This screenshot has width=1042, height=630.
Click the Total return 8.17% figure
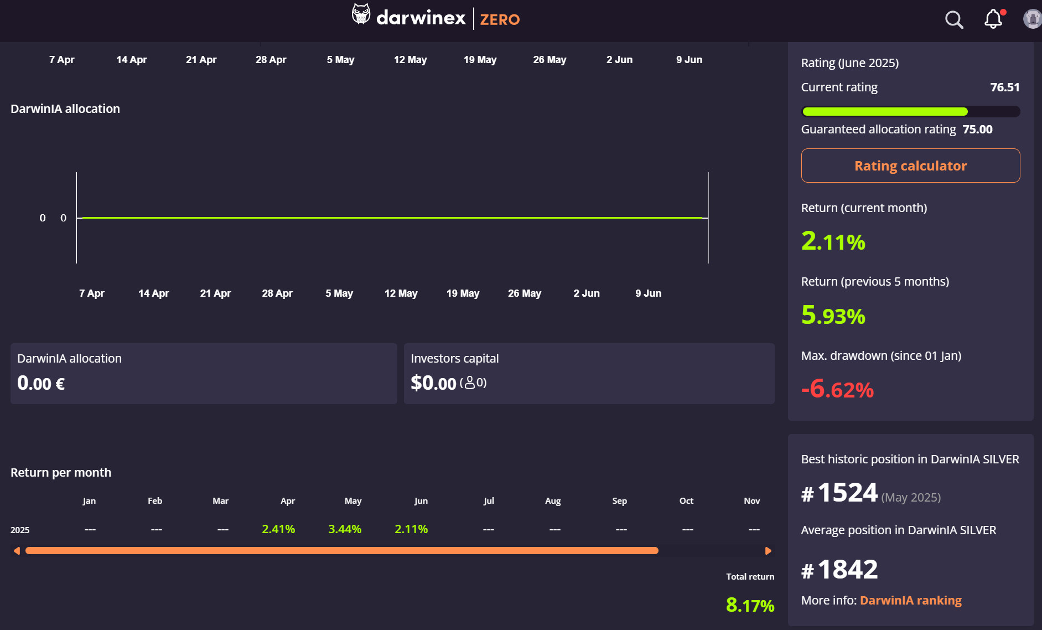coord(750,606)
